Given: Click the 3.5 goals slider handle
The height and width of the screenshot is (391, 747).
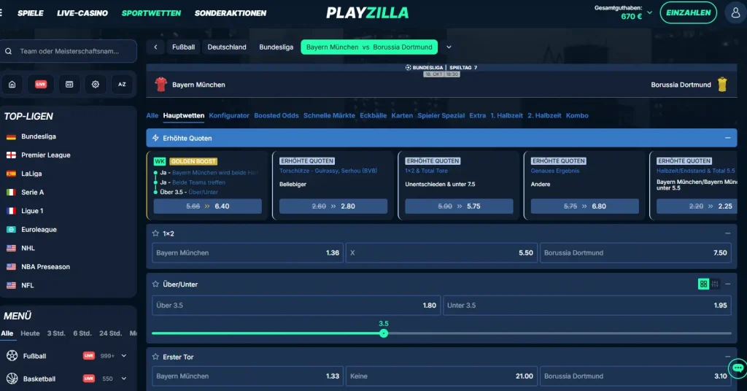Looking at the screenshot, I should [x=384, y=333].
